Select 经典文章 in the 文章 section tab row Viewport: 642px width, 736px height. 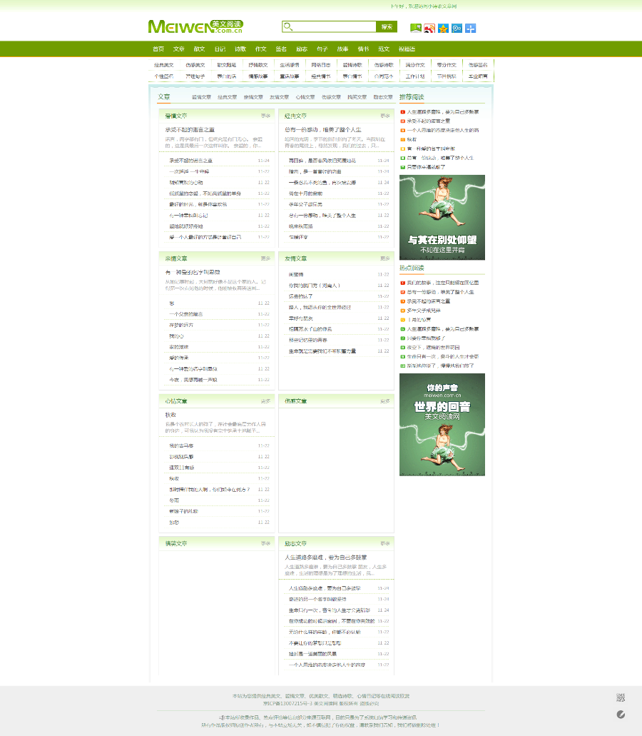228,97
